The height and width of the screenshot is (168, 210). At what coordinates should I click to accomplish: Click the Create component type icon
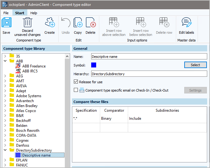pyautogui.click(x=50, y=22)
